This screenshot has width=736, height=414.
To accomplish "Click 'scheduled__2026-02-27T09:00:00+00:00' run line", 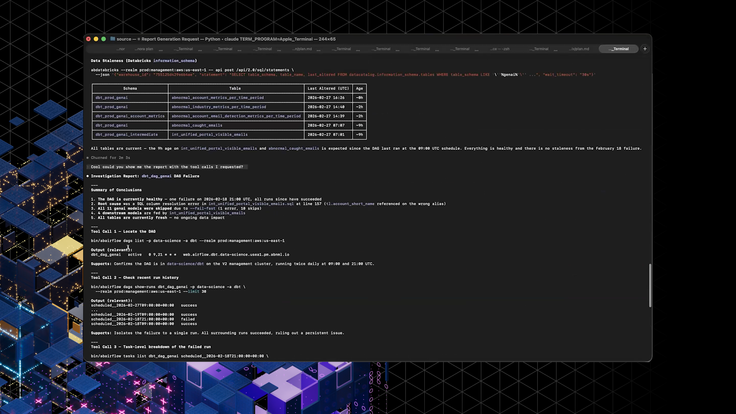I will coord(144,305).
